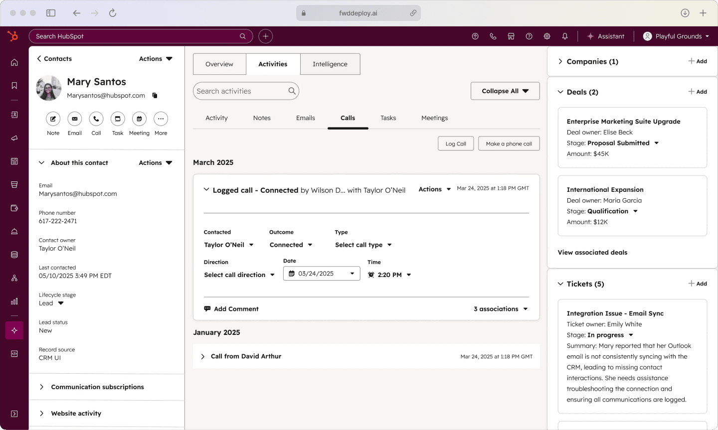The image size is (718, 430).
Task: Open the Marketing megaphone icon in the left sidebar
Action: 14,138
